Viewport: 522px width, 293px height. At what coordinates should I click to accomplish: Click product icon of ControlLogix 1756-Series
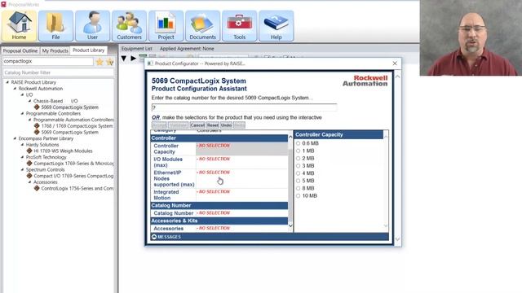point(37,188)
